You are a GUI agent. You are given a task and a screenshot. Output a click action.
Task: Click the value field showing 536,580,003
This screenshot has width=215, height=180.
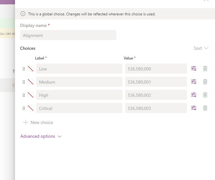tap(156, 108)
